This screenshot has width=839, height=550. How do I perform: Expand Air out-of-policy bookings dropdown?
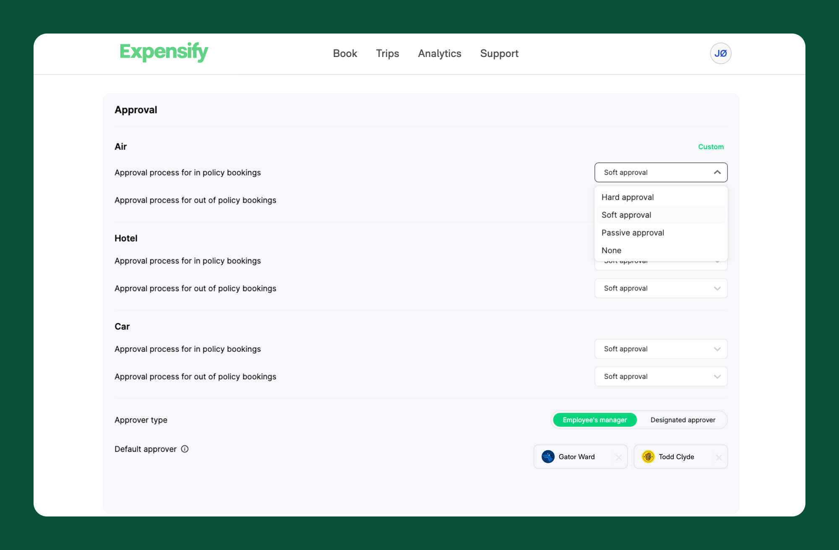pyautogui.click(x=661, y=200)
